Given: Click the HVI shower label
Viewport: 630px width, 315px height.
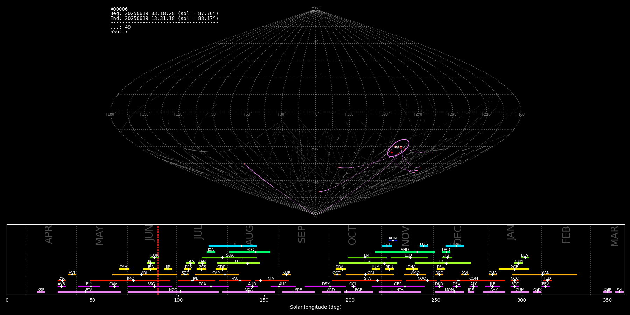Looking at the screenshot, I should point(72,273).
